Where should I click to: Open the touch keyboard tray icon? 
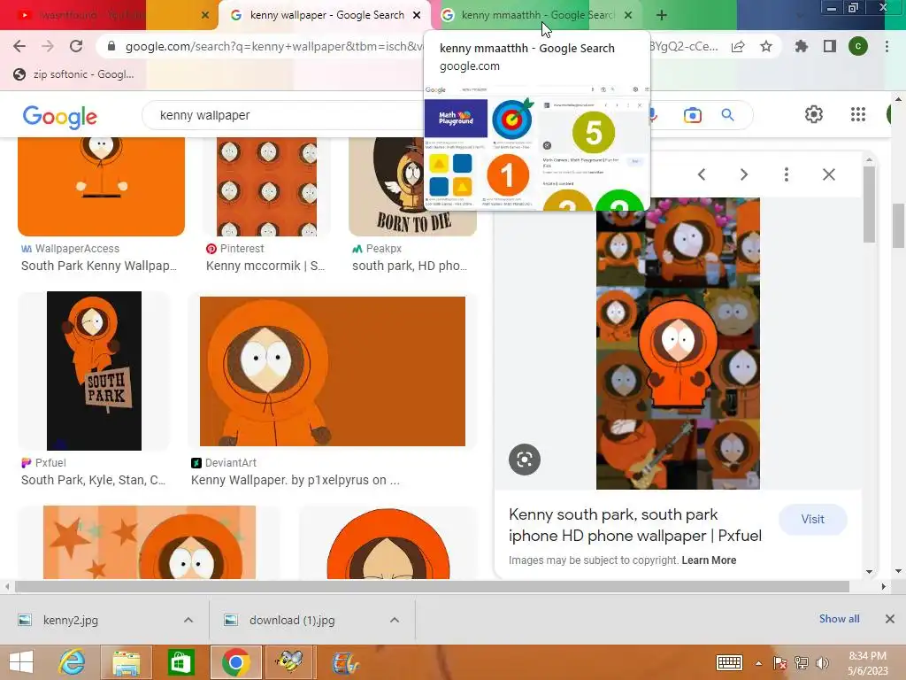(x=729, y=663)
